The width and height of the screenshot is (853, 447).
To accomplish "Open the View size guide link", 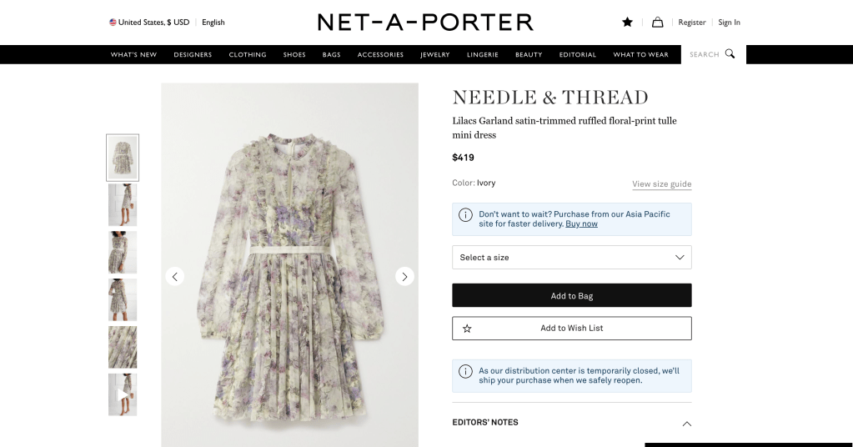I will point(661,184).
